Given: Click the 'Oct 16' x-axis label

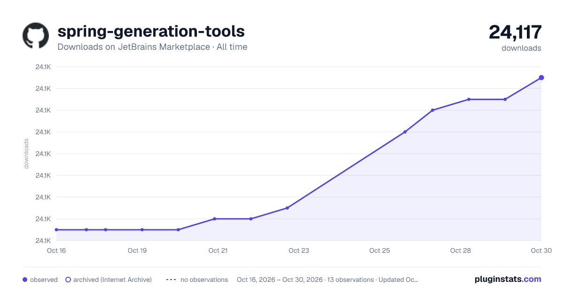Looking at the screenshot, I should coord(56,250).
